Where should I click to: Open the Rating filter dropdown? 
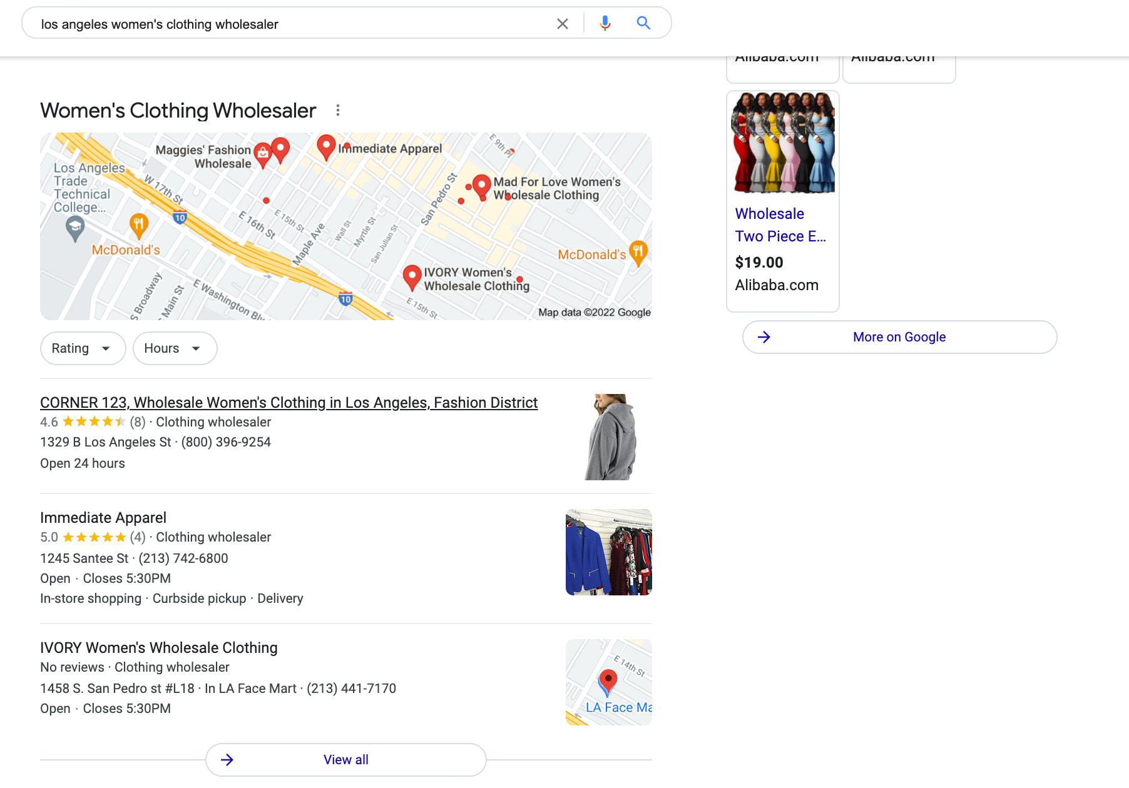pos(83,348)
